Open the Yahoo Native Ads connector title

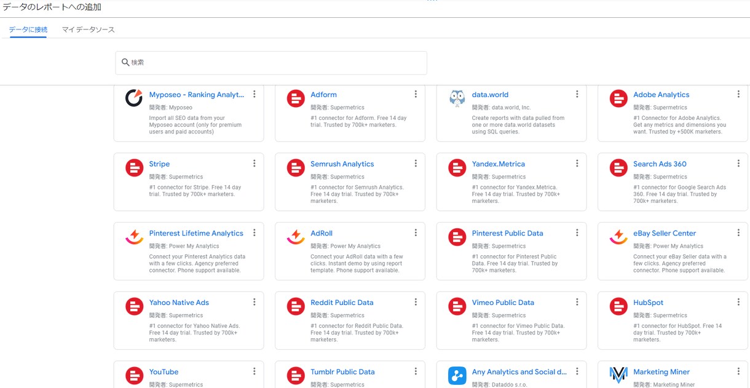coord(179,303)
